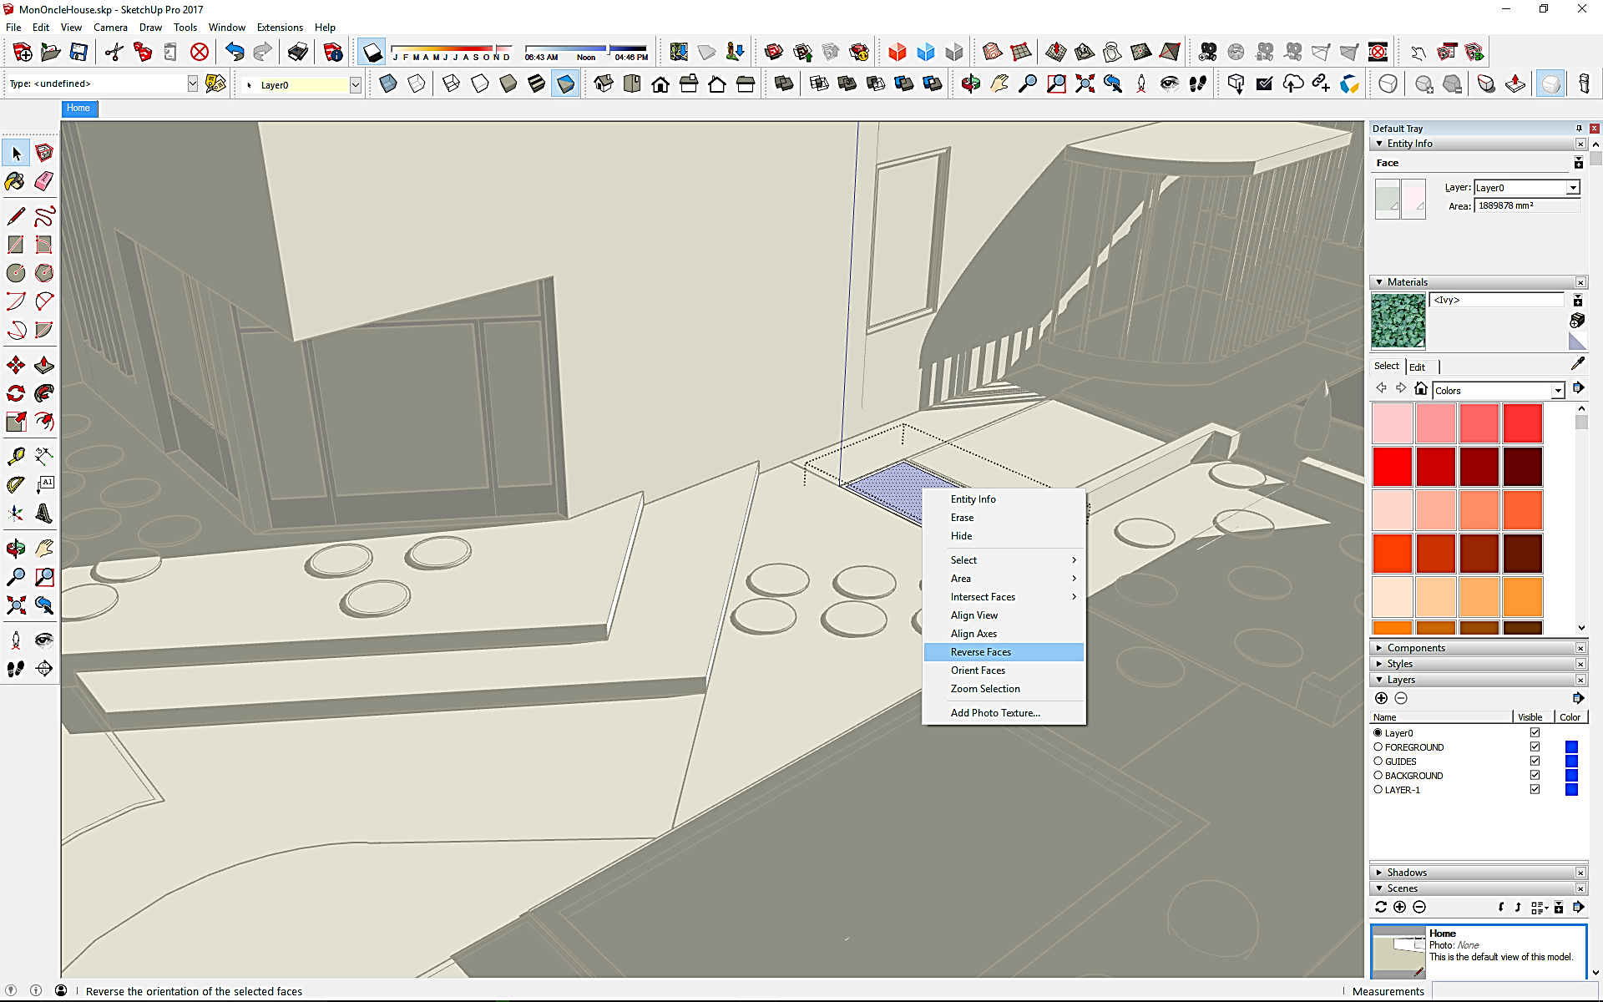
Task: Select the Freehand tool
Action: (44, 217)
